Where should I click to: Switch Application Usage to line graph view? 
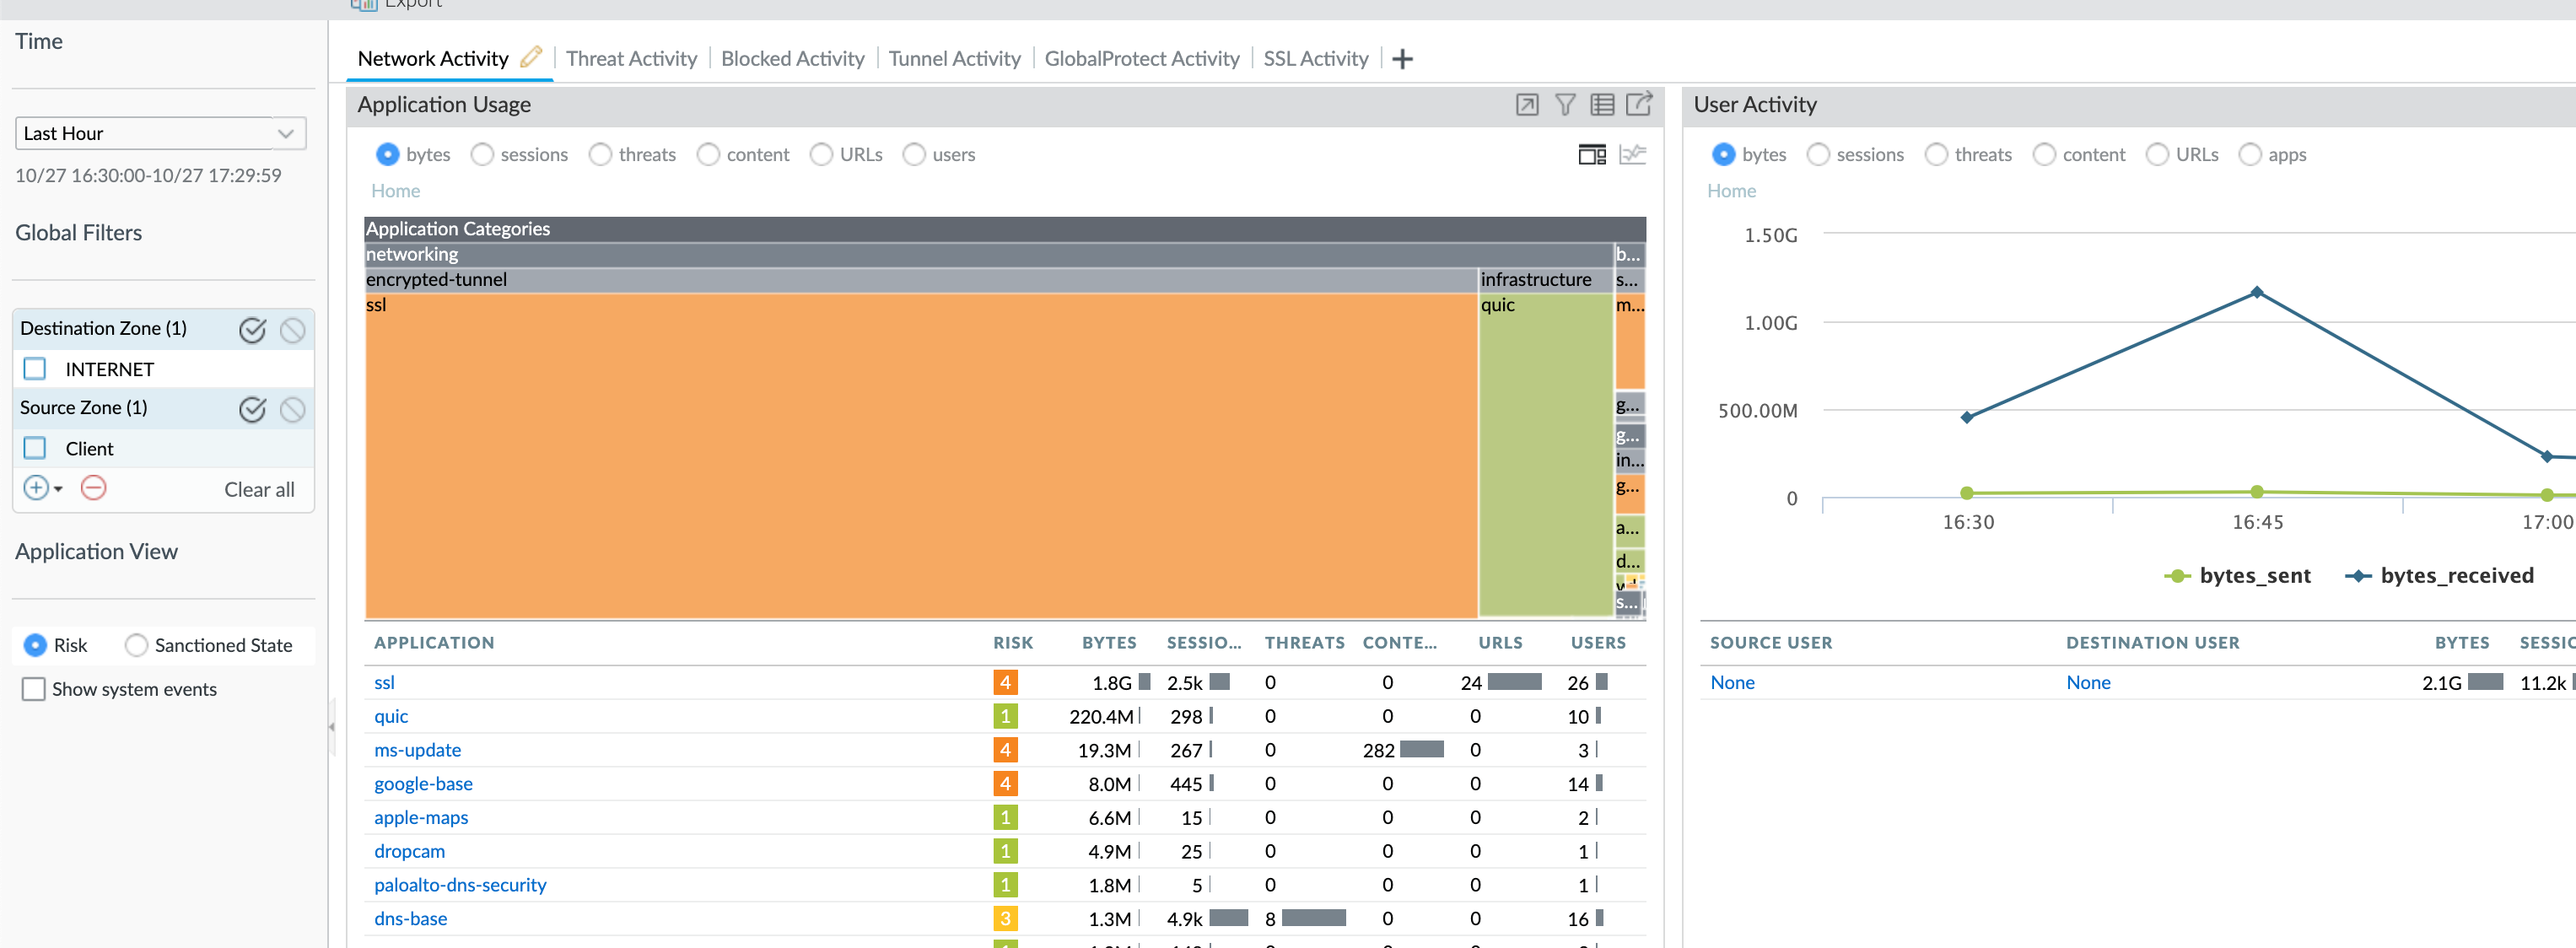coord(1632,154)
